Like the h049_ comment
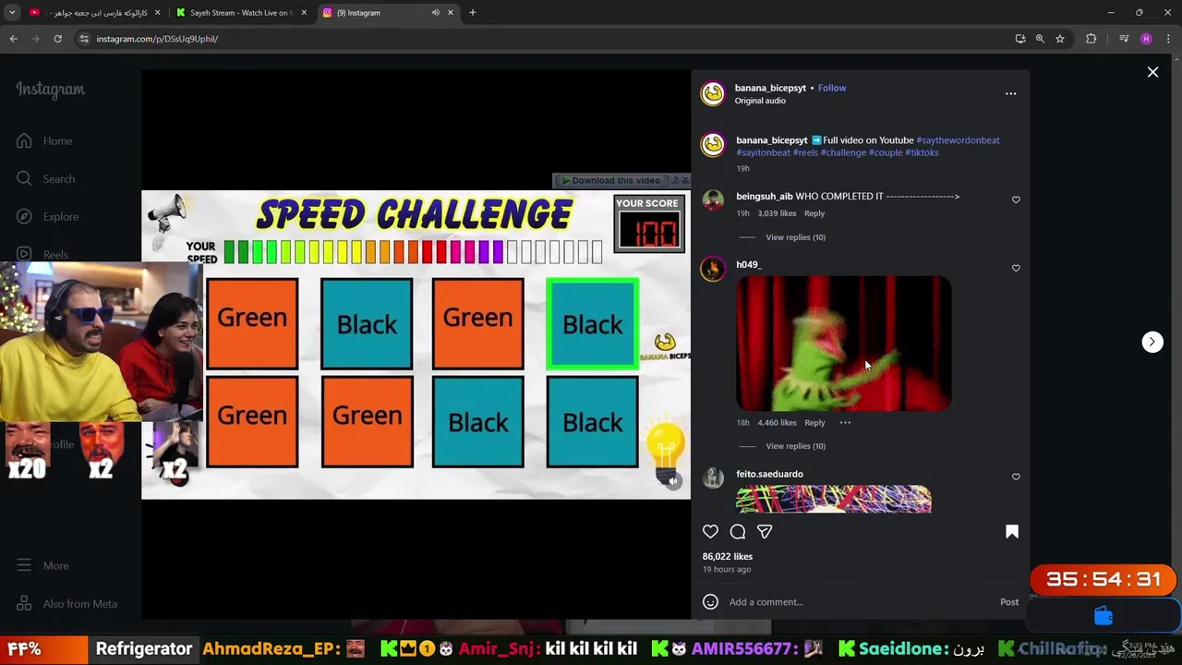This screenshot has height=665, width=1182. pos(1016,268)
